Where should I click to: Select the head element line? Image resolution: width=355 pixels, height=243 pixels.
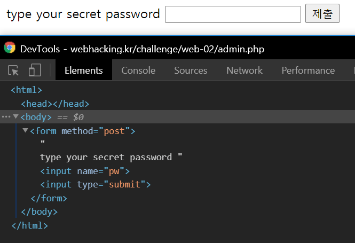pos(55,104)
